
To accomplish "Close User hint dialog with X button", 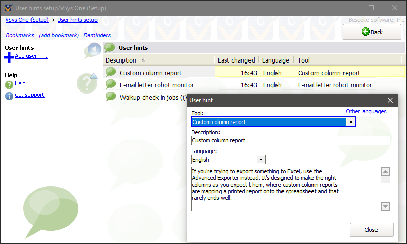I will click(390, 100).
